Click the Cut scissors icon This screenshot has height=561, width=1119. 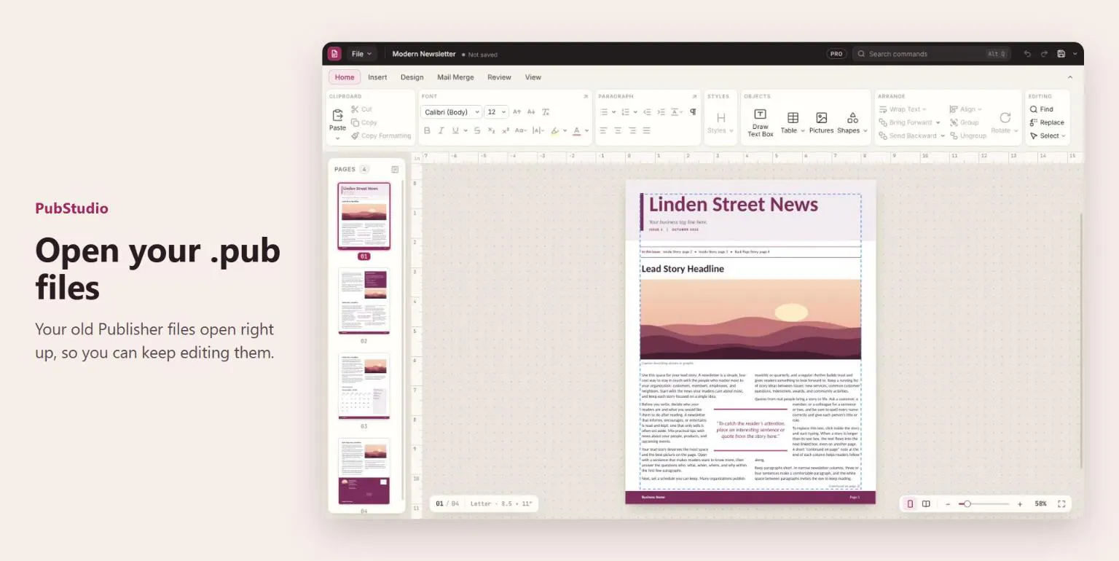356,109
